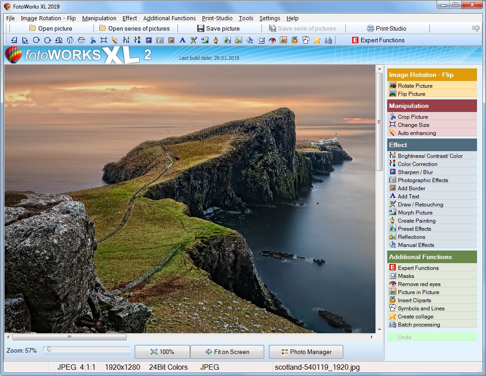Click the Create collage star icon

tap(317, 40)
